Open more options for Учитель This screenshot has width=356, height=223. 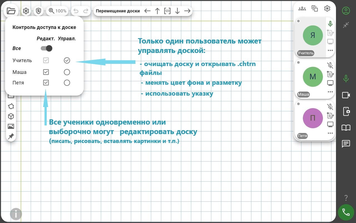tap(330, 50)
